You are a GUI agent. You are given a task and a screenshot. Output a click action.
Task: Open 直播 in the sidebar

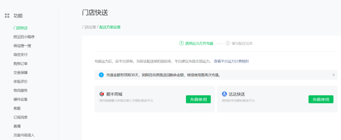(x=17, y=126)
